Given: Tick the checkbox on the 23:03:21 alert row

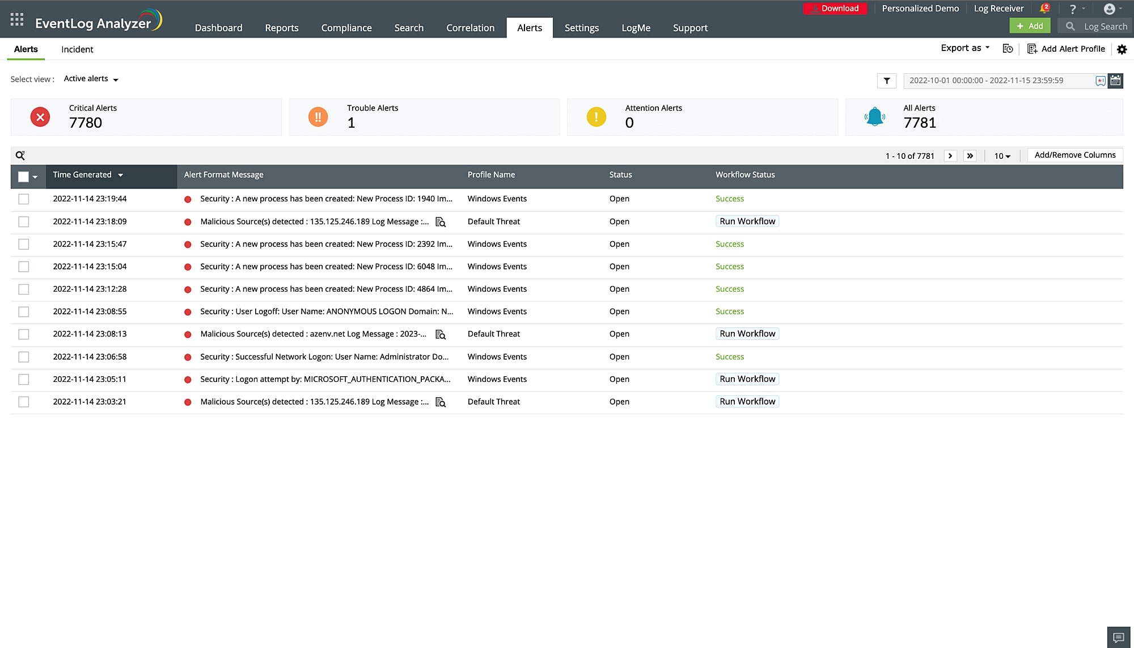Looking at the screenshot, I should [x=24, y=402].
